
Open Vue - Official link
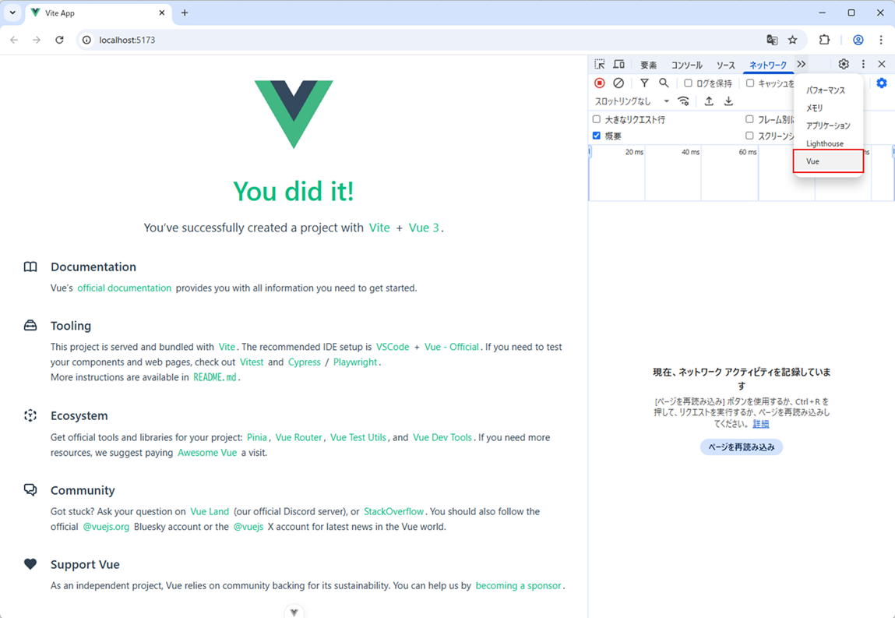click(452, 347)
